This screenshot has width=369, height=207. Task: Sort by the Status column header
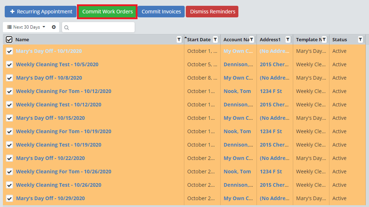[340, 39]
